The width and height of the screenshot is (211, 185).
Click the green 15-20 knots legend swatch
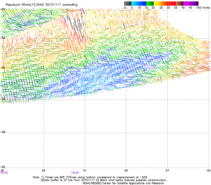[150, 3]
